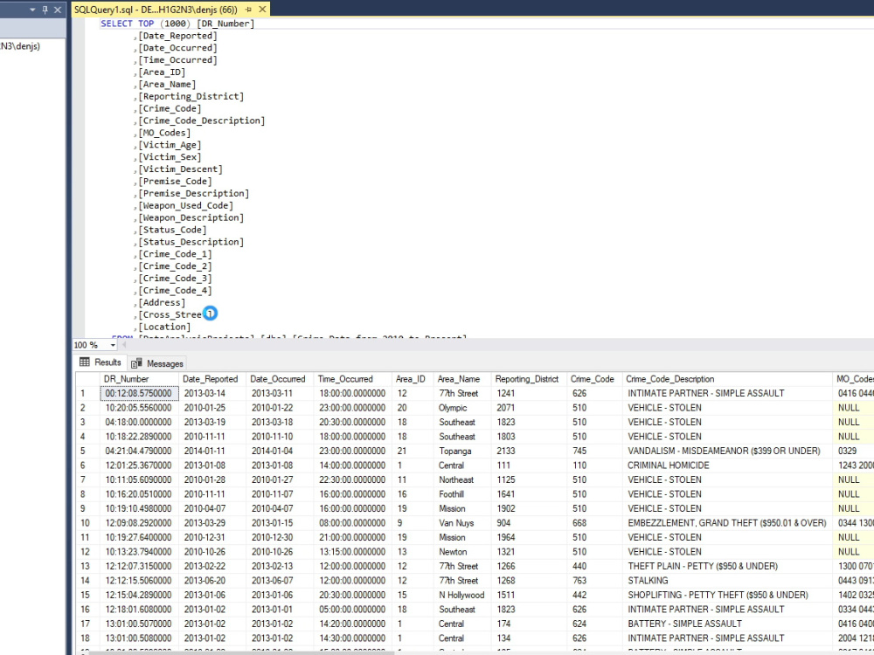
Task: Close the left docked panel
Action: click(x=58, y=10)
